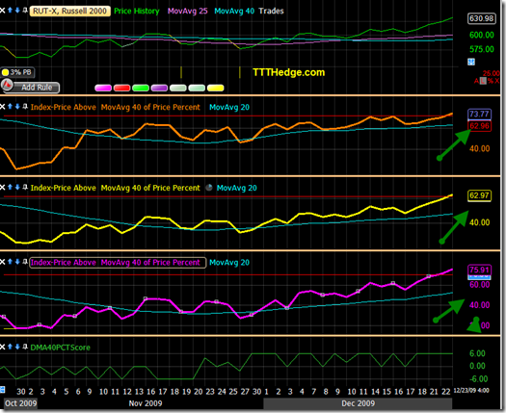Click the Dec 2009 timeline segment

tap(358, 403)
